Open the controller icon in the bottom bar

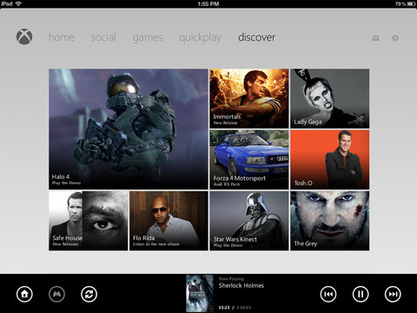coord(57,294)
